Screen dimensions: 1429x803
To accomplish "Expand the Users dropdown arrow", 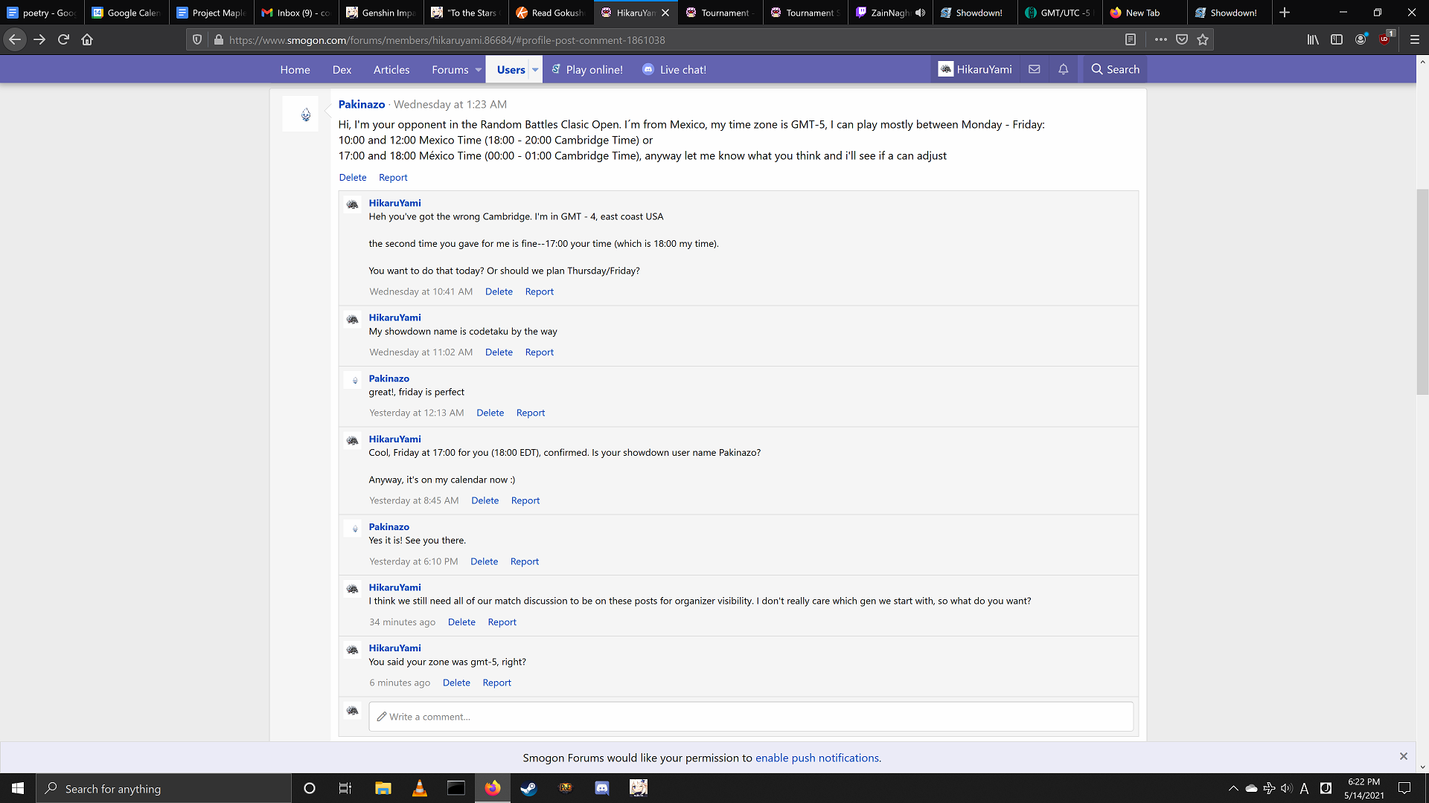I will [535, 70].
